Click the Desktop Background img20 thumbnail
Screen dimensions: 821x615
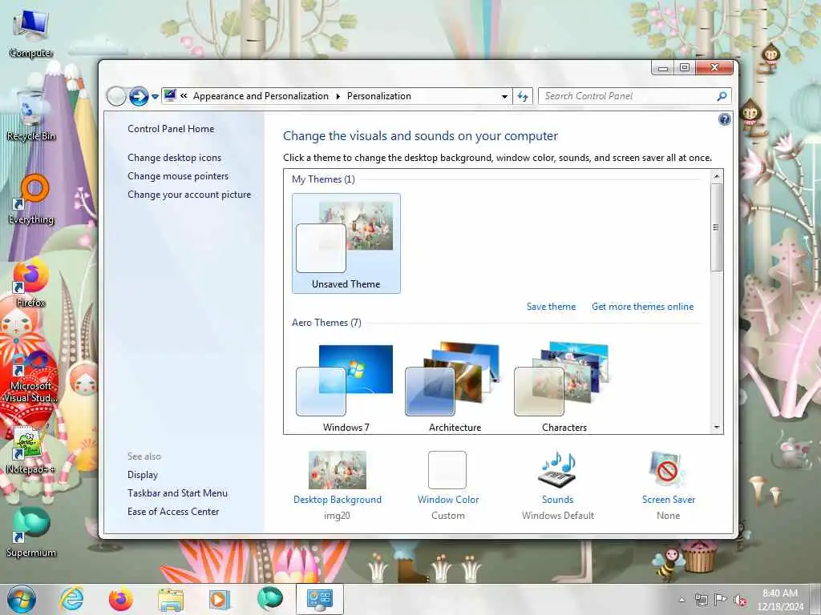(338, 469)
